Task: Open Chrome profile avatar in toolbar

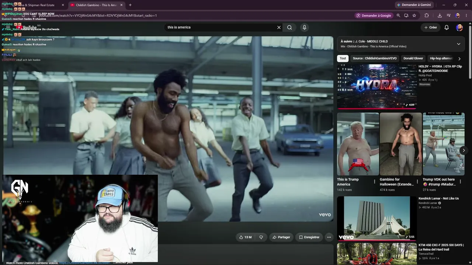Action: [458, 15]
